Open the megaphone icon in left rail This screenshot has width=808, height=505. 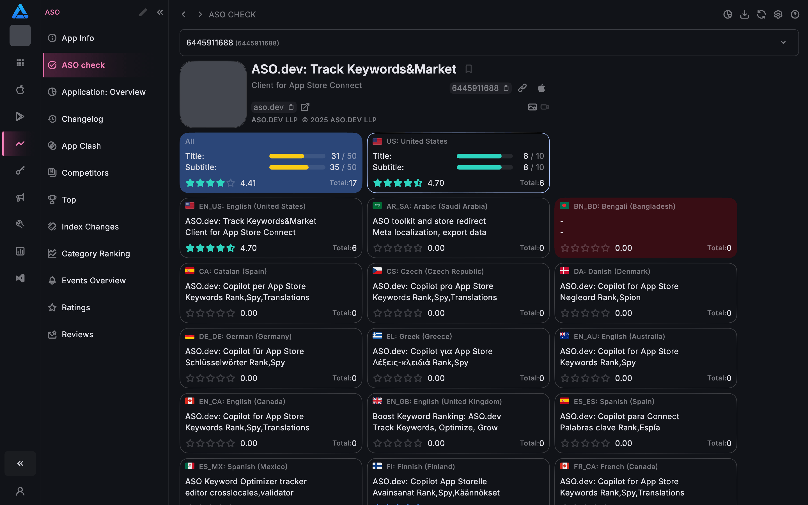click(20, 198)
